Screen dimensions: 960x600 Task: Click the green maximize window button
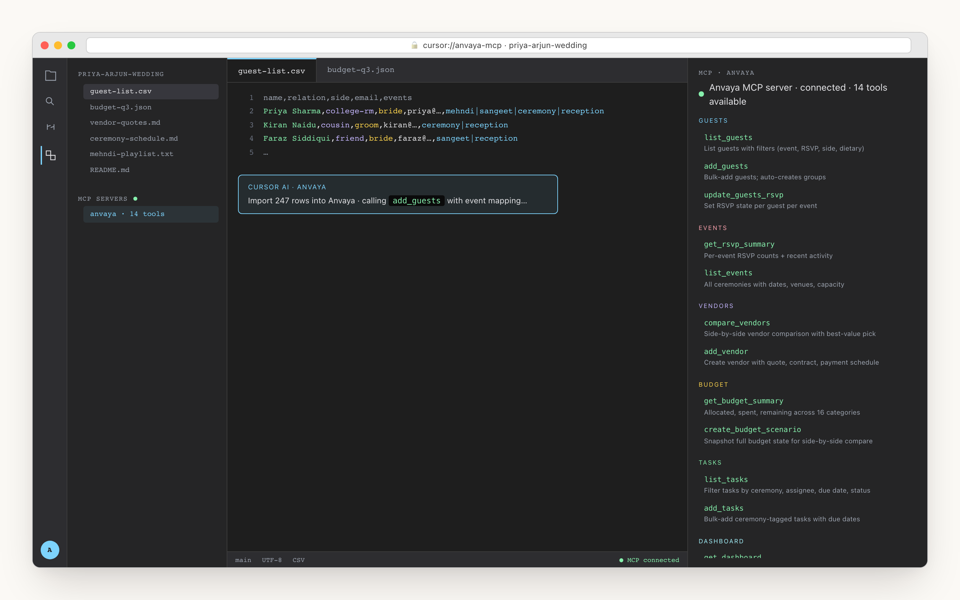71,45
